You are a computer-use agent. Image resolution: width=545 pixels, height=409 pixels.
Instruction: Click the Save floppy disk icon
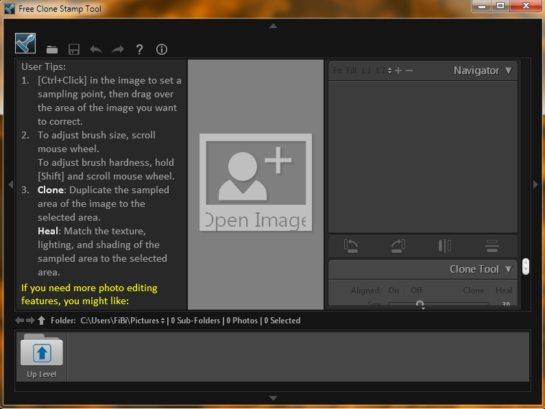[x=74, y=49]
